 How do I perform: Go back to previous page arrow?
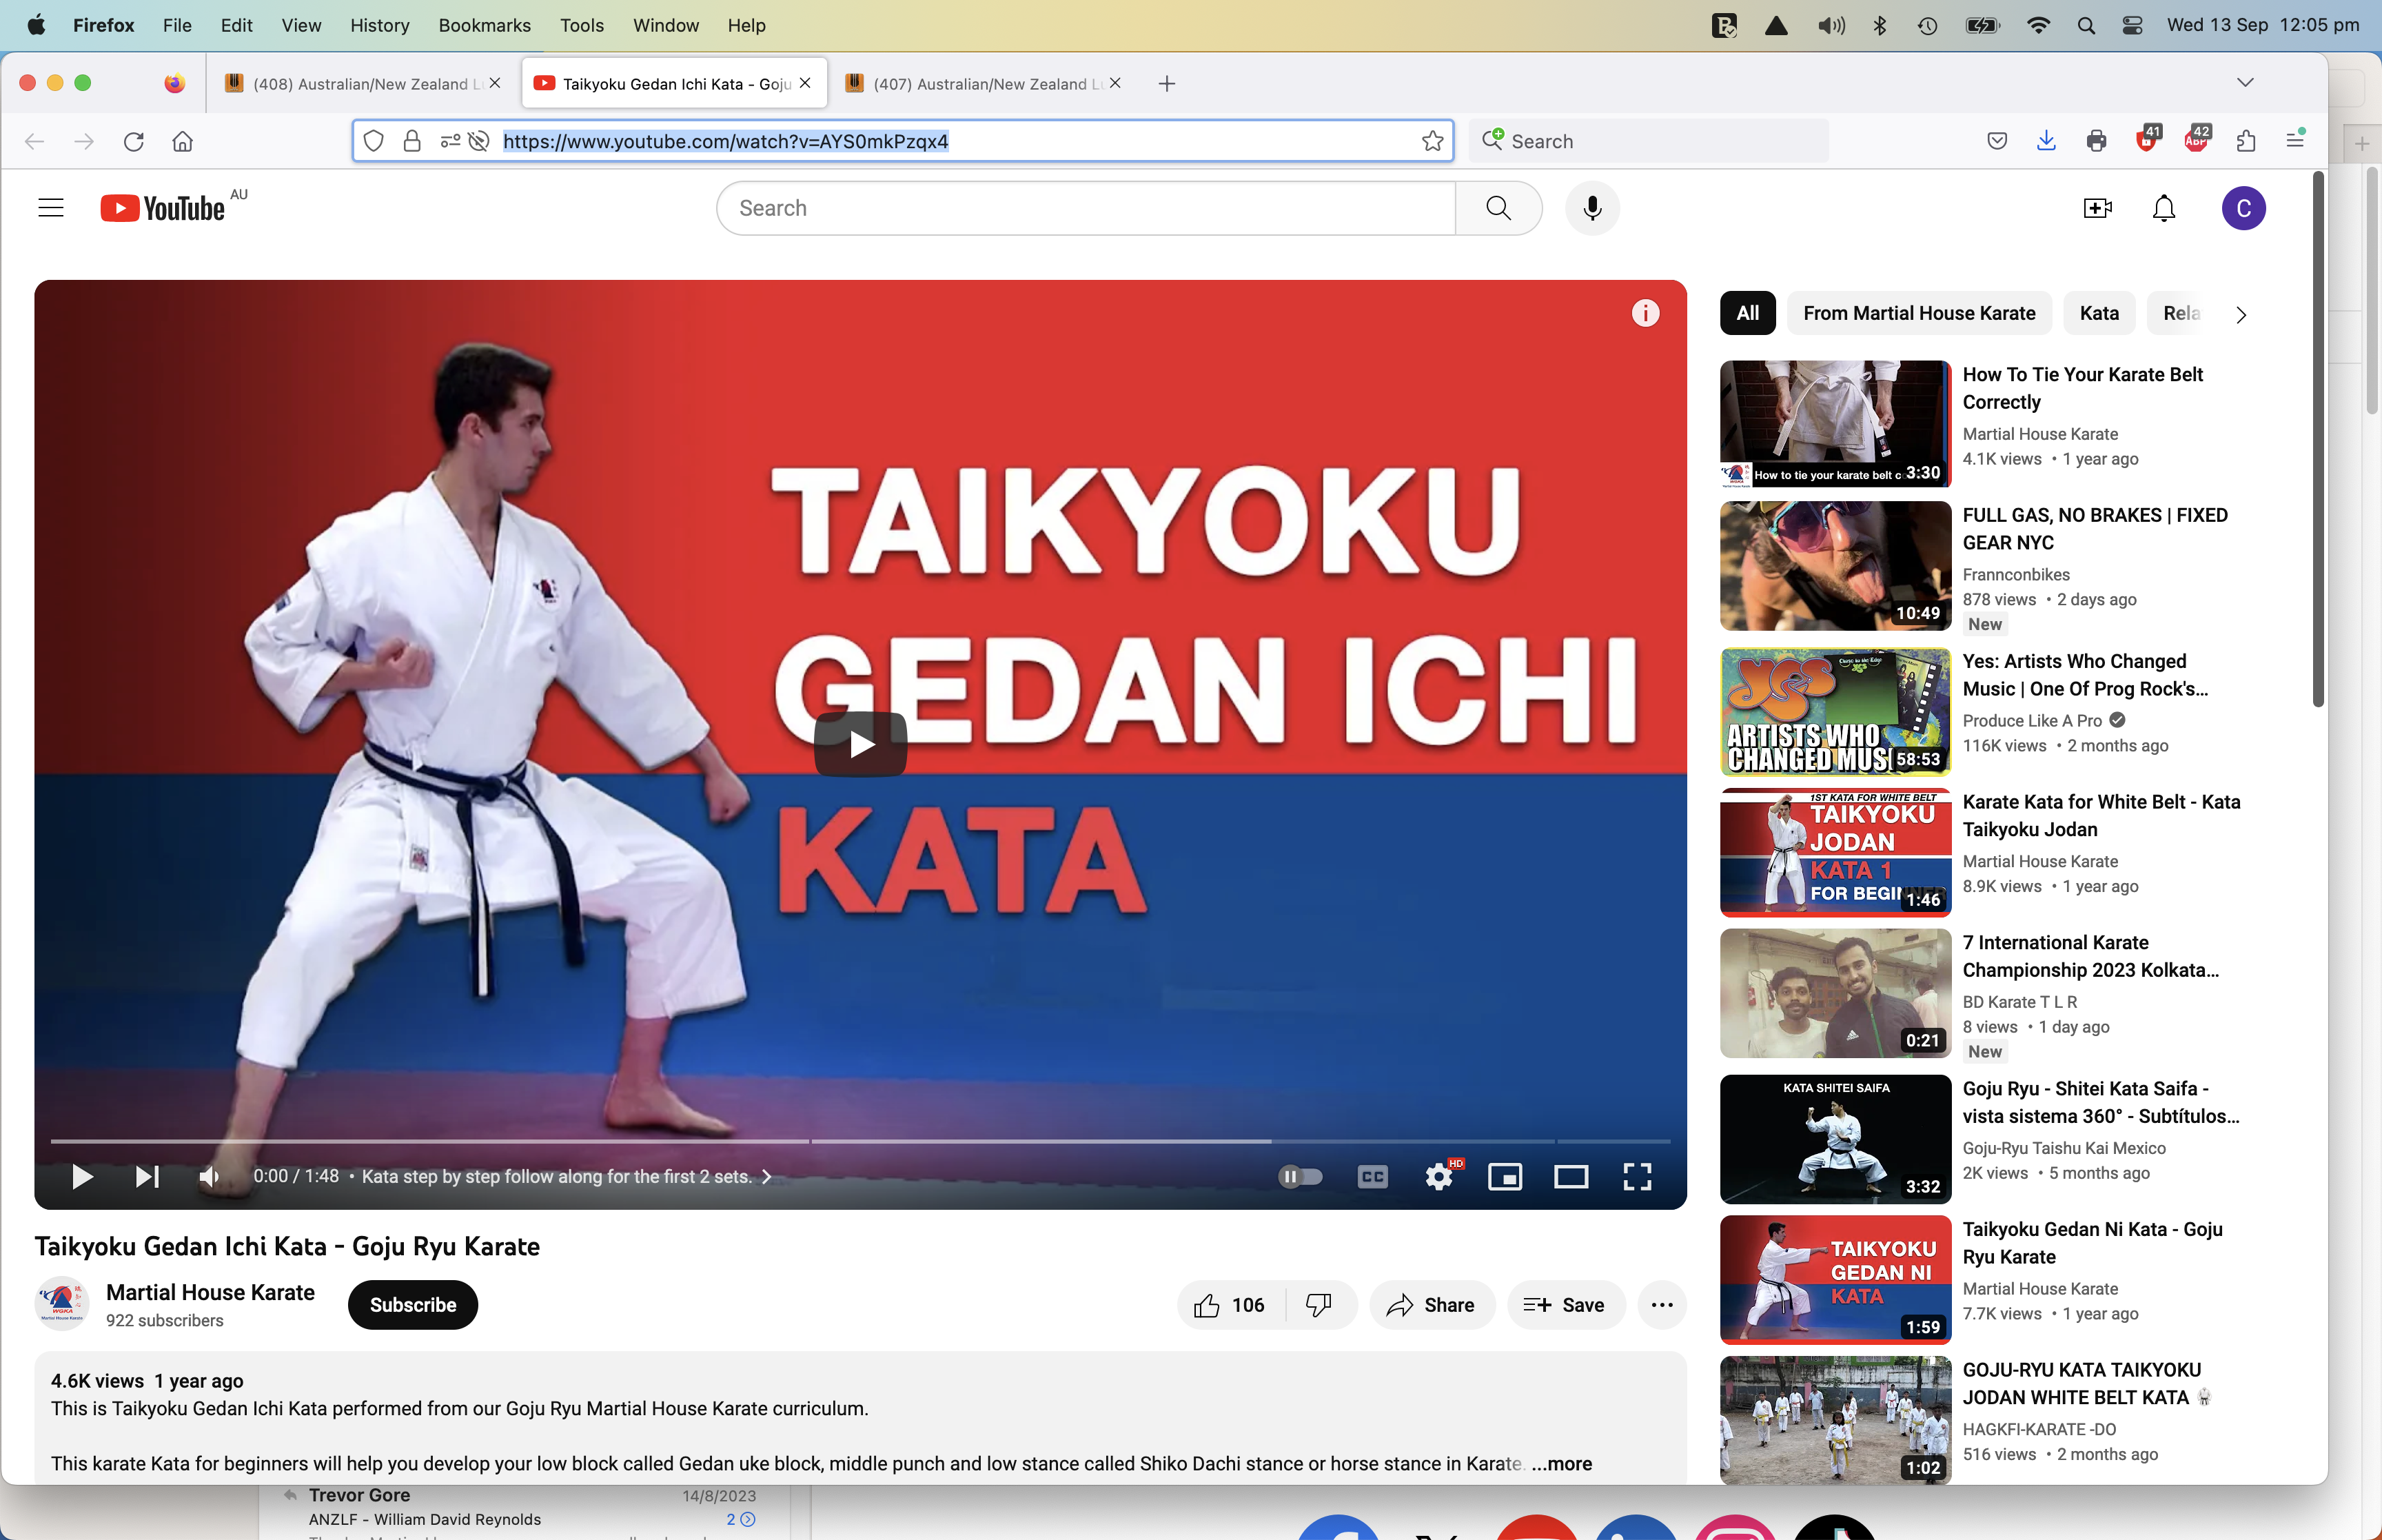click(x=35, y=141)
